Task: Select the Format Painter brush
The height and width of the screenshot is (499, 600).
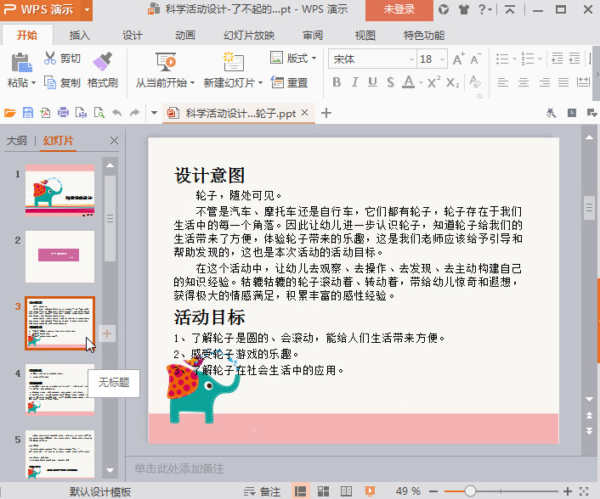Action: pos(102,61)
